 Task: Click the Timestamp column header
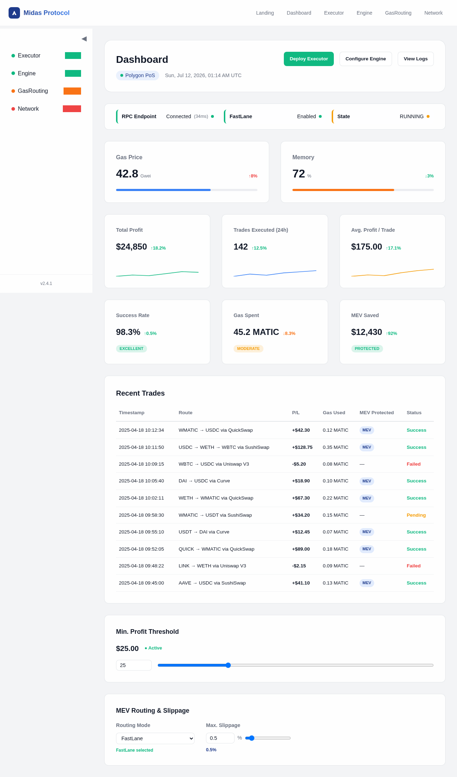[132, 412]
